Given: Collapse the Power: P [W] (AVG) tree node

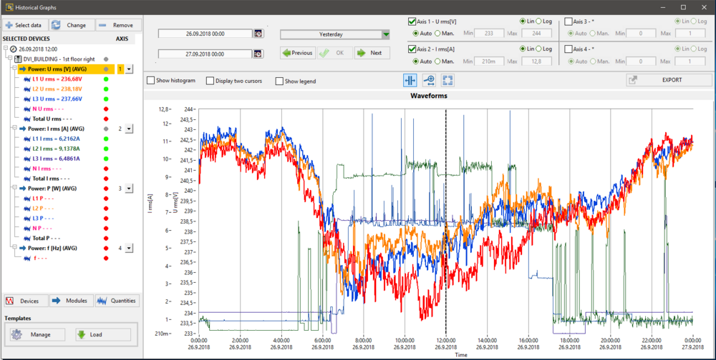Looking at the screenshot, I should point(15,189).
